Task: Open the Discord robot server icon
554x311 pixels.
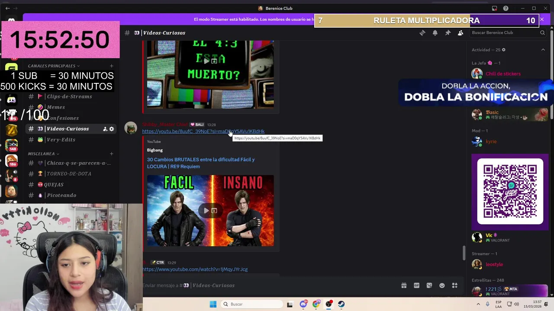Action: [x=11, y=100]
